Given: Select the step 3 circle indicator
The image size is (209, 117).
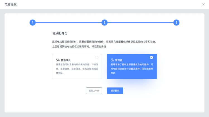Looking at the screenshot, I should tap(176, 23).
